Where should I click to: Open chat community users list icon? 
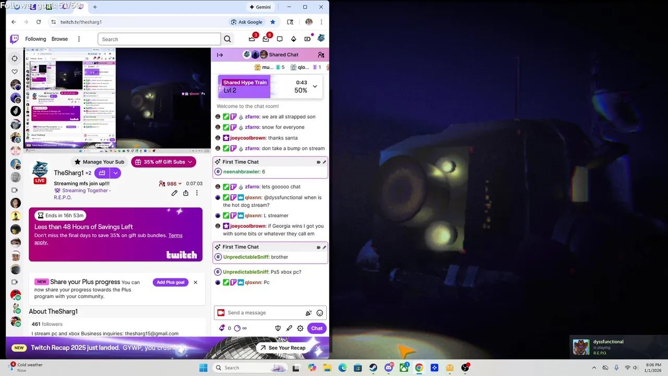[321, 55]
